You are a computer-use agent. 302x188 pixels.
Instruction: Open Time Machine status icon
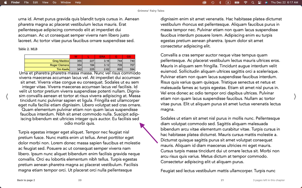click(x=213, y=2)
